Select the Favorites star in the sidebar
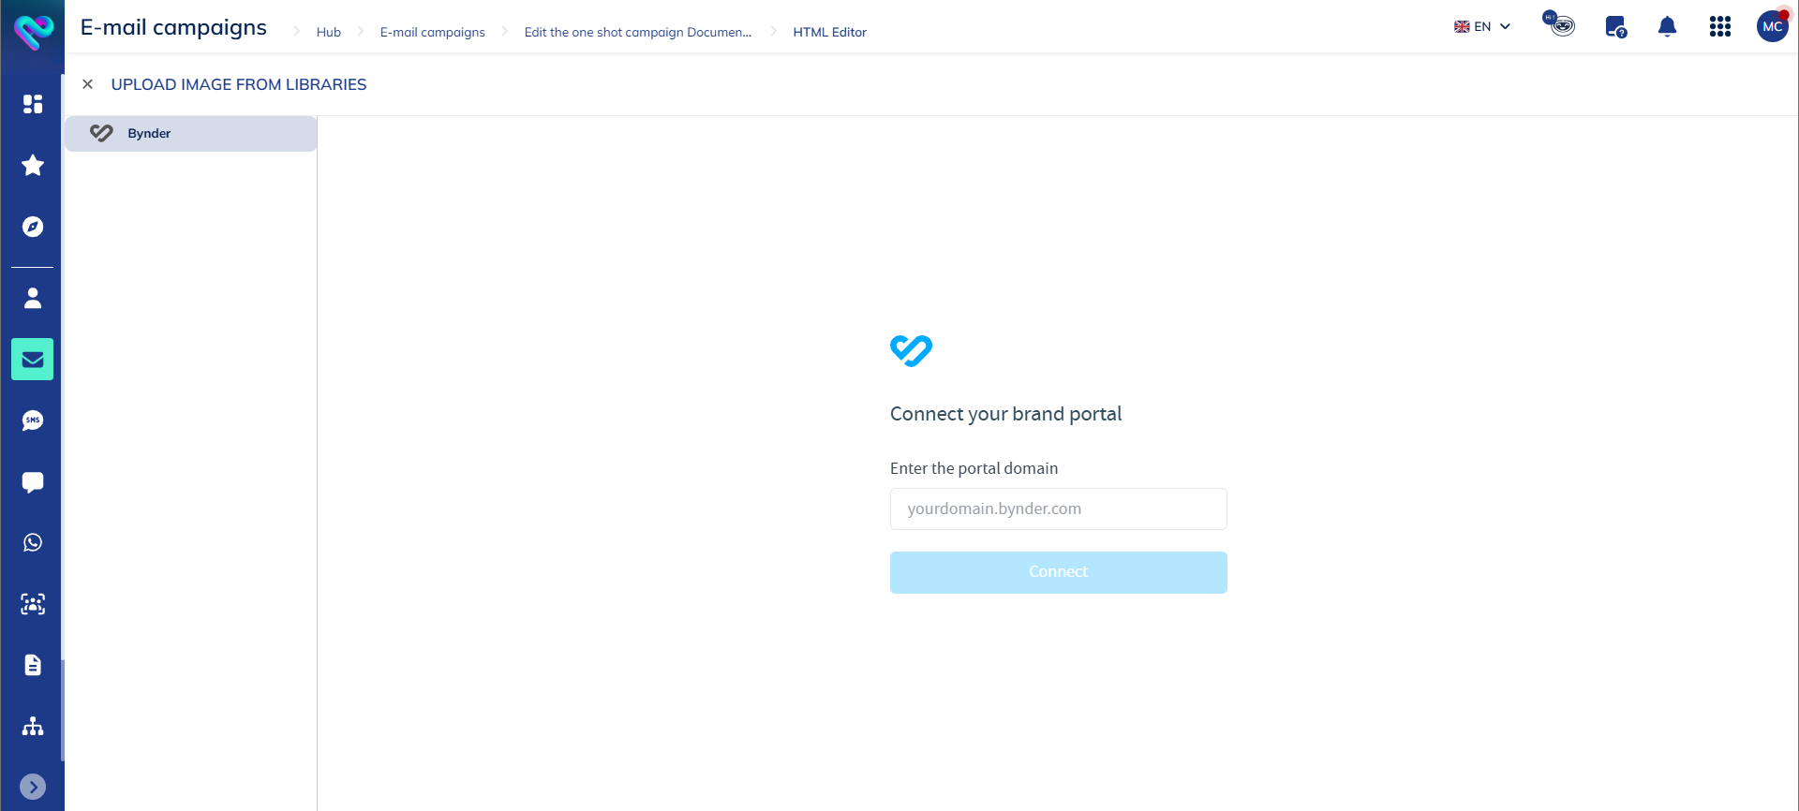 point(33,165)
